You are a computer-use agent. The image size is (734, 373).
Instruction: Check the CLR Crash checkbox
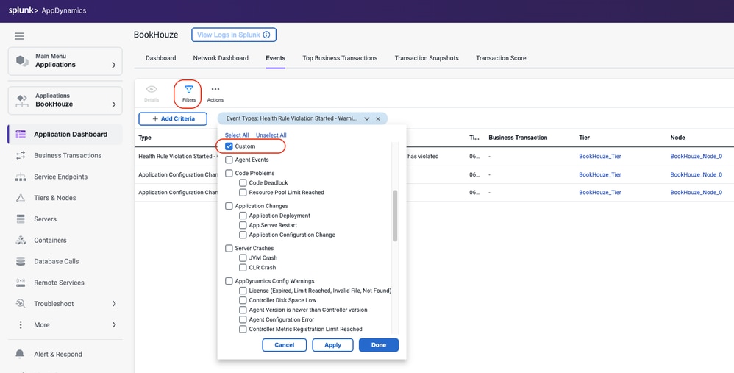click(x=243, y=268)
